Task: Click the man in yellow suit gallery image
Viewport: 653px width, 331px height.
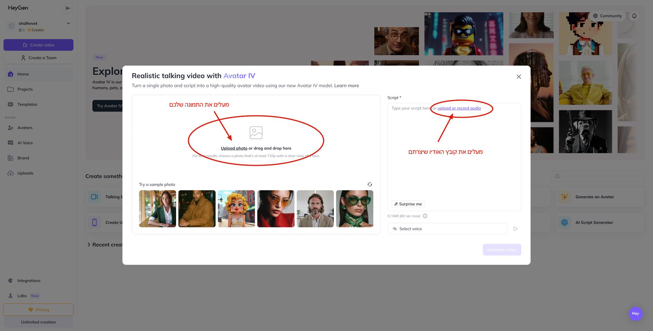Action: [x=585, y=83]
